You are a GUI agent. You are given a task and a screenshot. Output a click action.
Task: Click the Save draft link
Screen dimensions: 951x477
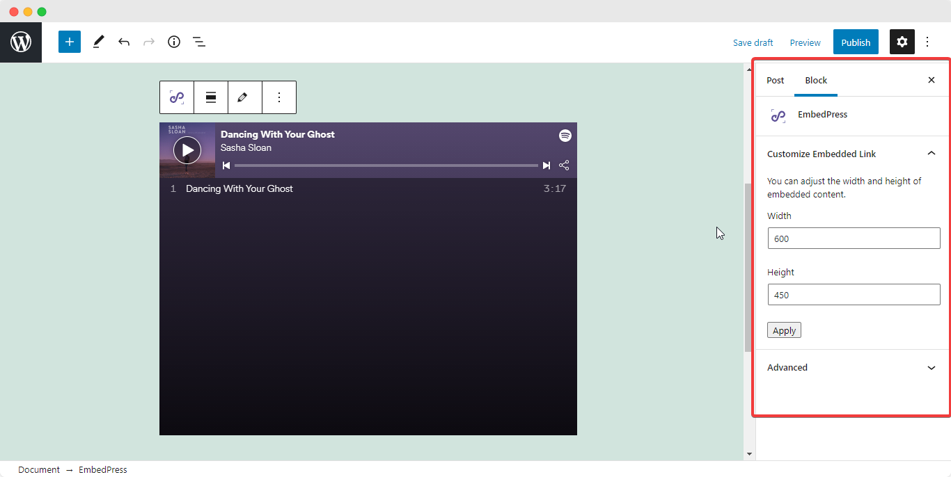click(753, 42)
